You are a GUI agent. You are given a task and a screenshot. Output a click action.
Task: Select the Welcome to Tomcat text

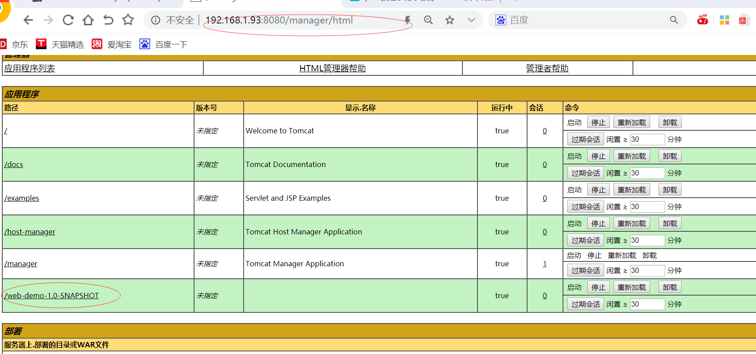point(280,131)
